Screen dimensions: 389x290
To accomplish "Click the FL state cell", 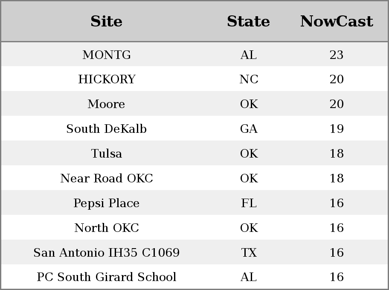I will click(x=249, y=203).
